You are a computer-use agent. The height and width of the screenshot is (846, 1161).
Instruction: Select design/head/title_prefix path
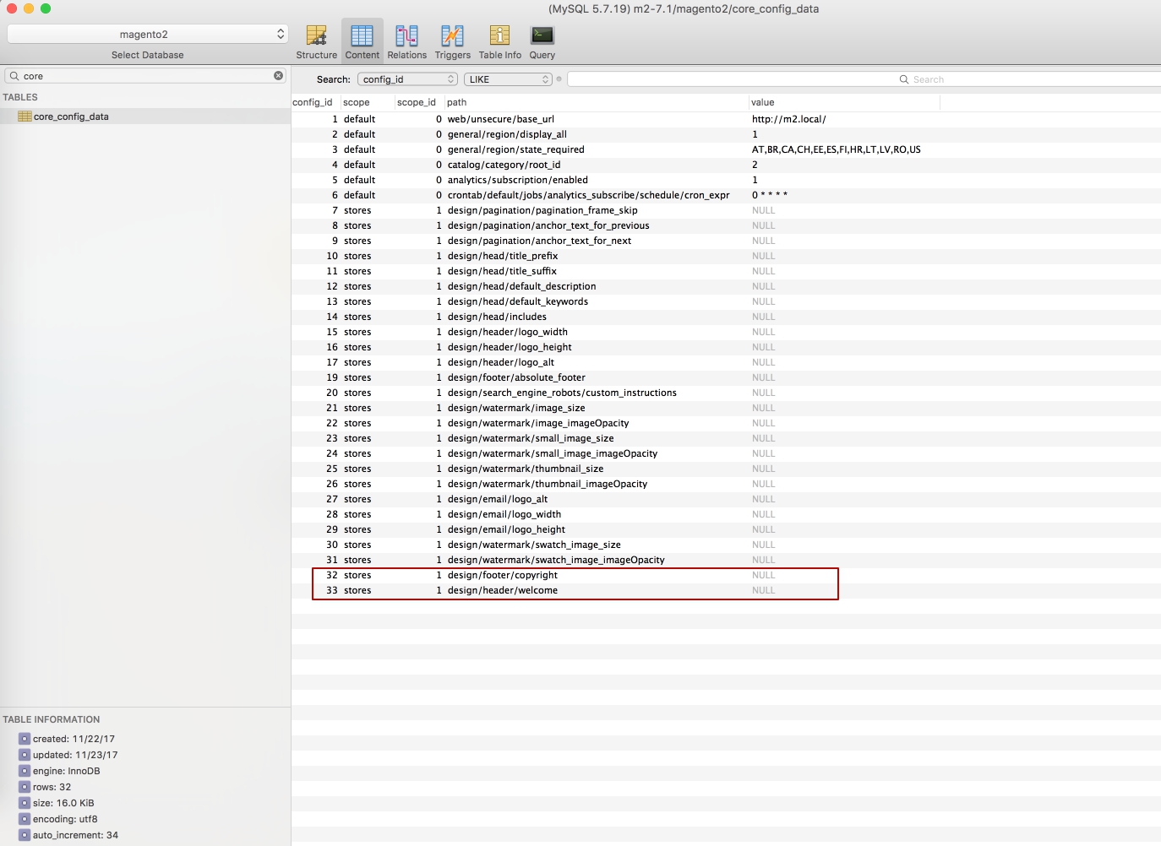(x=503, y=256)
